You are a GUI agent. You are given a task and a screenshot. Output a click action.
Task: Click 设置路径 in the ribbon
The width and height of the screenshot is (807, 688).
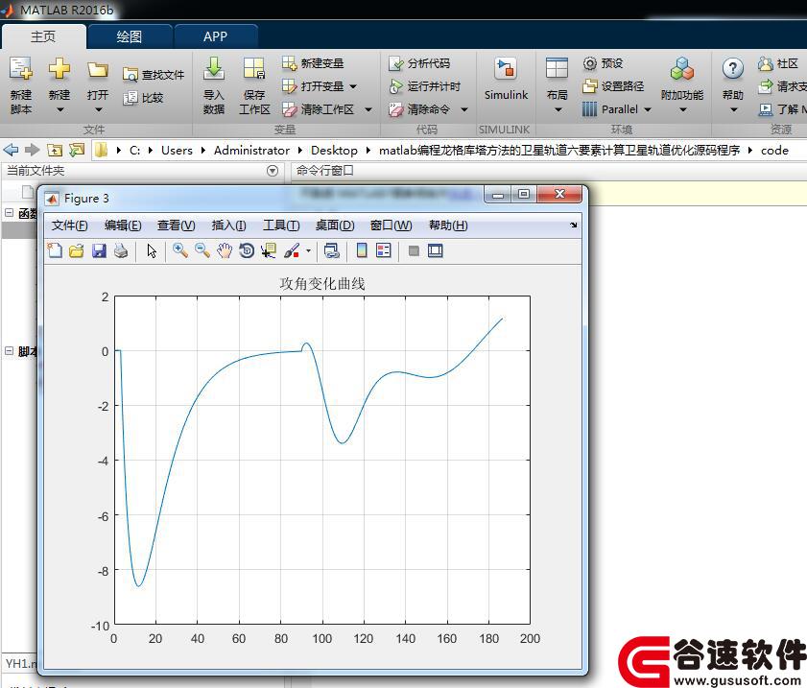[613, 86]
